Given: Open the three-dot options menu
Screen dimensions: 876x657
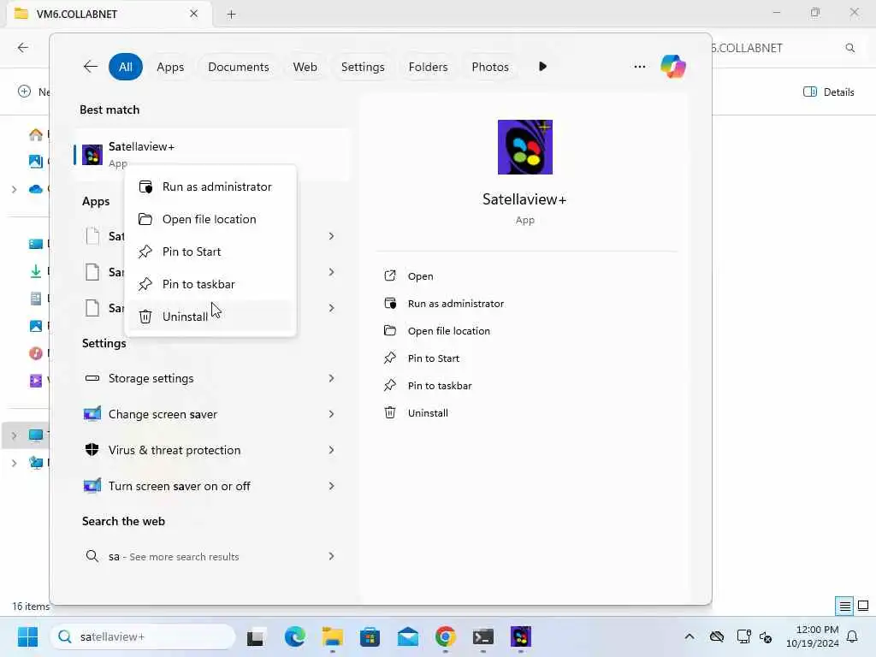Looking at the screenshot, I should pos(640,67).
